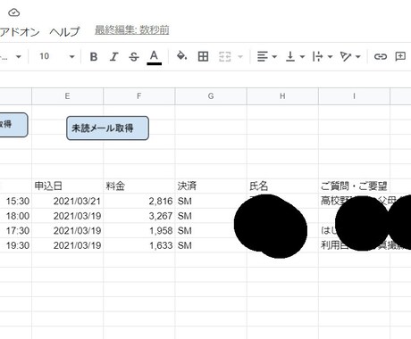The width and height of the screenshot is (411, 339).
Task: Select the cell with fee 1,633
Action: [x=139, y=245]
